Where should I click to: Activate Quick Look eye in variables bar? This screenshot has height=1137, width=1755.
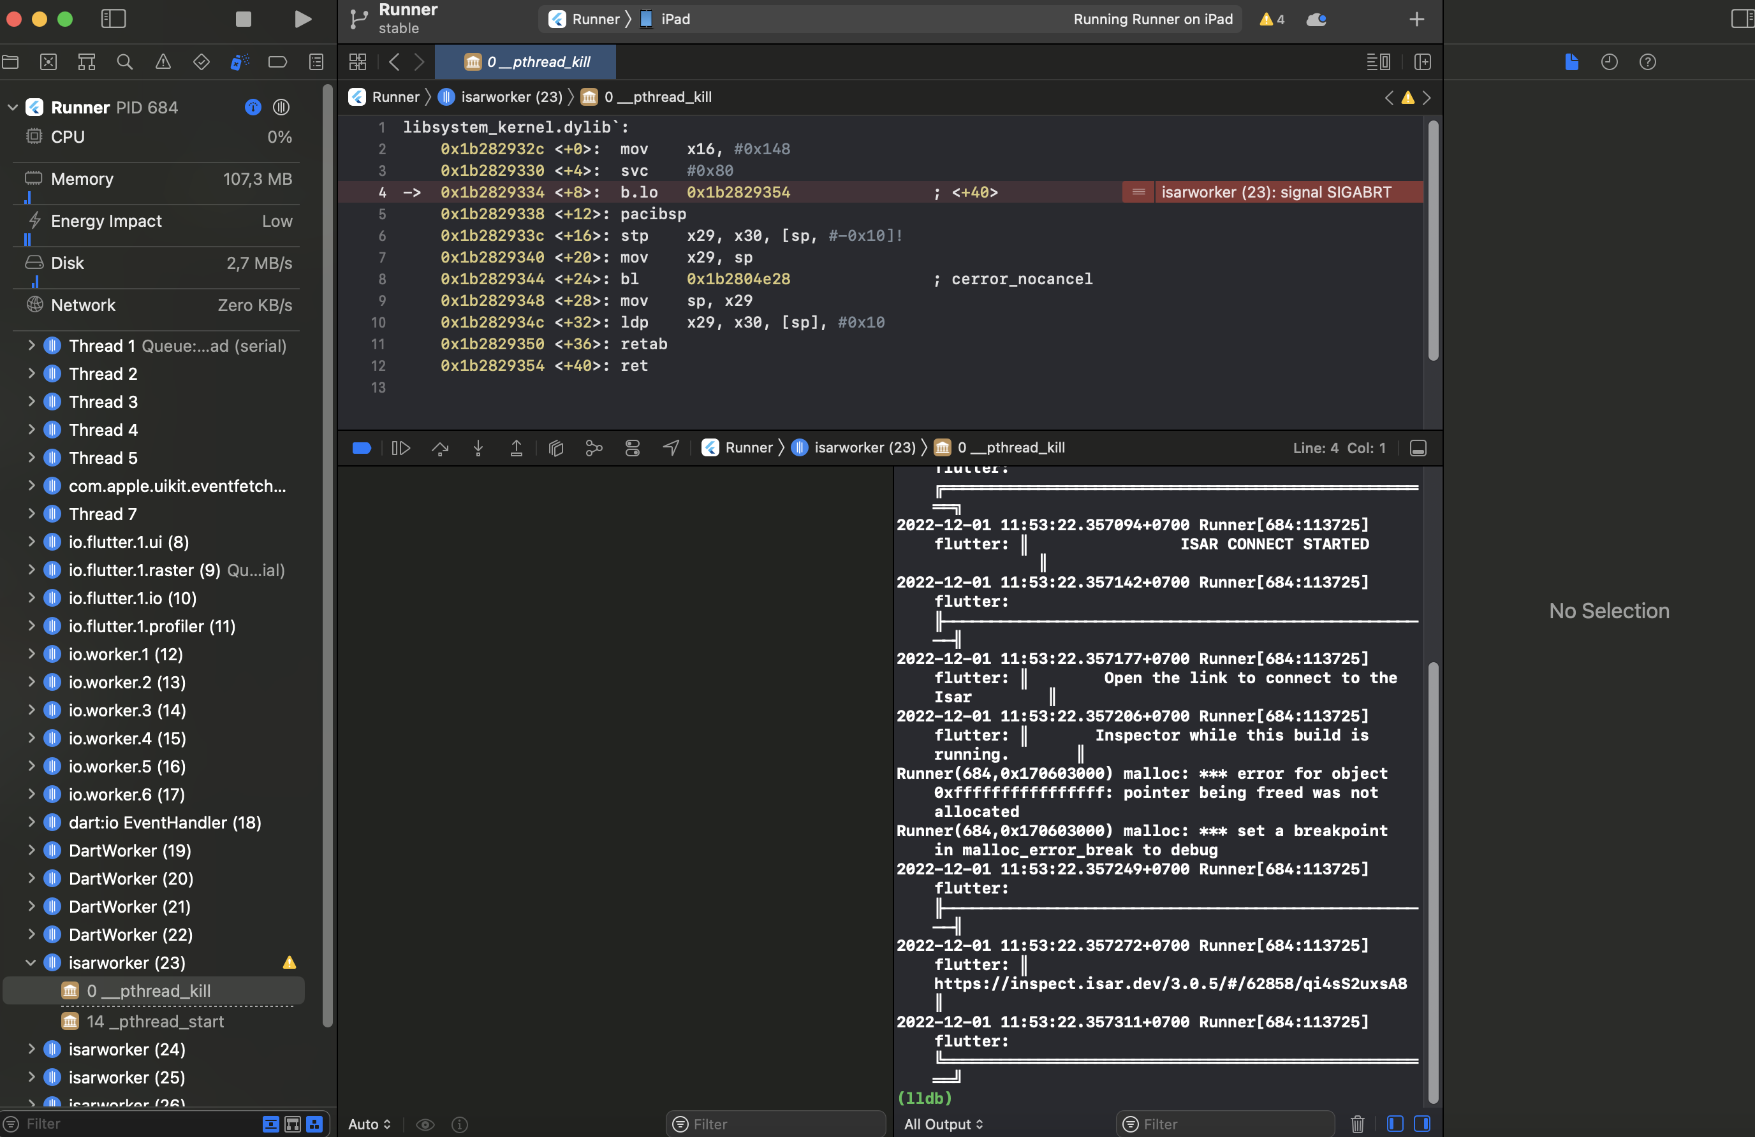point(425,1124)
